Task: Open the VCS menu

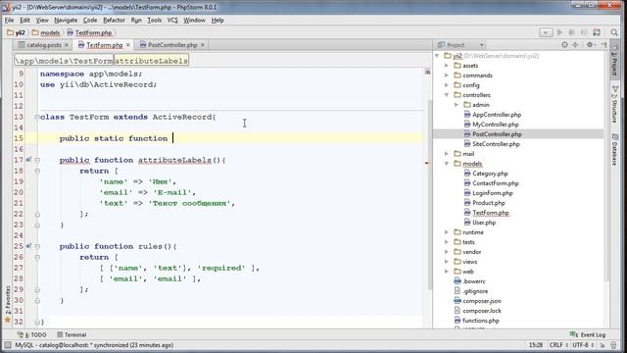Action: pyautogui.click(x=172, y=20)
